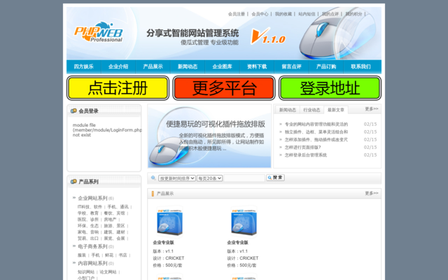Select the 知识网站 subcategory
Viewport: 448px width, 280px height.
coord(86,272)
